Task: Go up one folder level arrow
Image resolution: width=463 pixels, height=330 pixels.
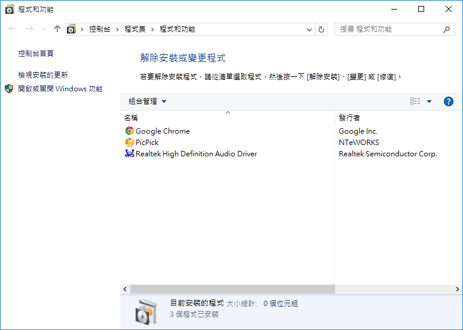Action: point(57,29)
